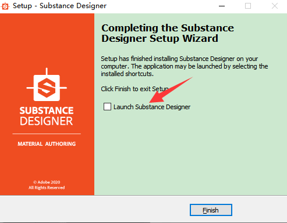Enable the Launch Substance Designer checkbox

pos(107,106)
